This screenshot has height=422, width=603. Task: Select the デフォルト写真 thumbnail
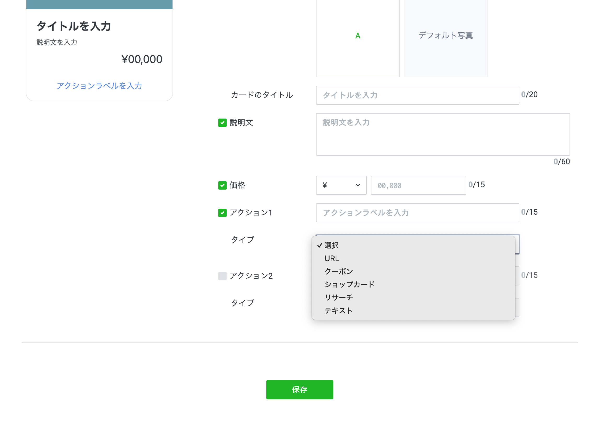(445, 36)
